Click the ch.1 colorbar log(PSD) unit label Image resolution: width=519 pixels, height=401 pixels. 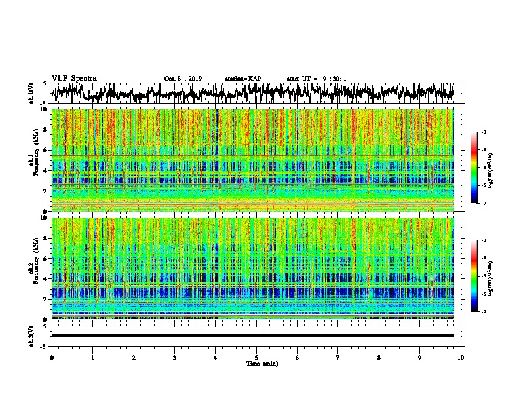491,170
